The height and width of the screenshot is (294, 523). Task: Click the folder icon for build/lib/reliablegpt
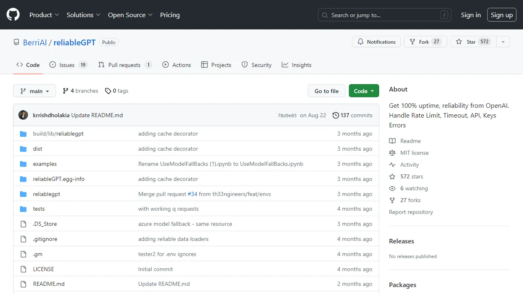[23, 134]
